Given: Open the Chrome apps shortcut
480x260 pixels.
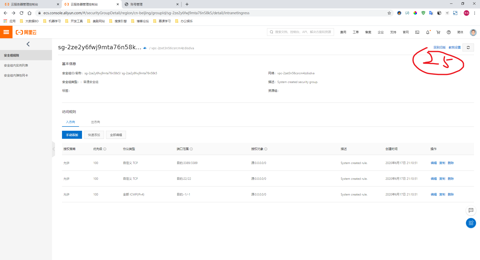Looking at the screenshot, I should pos(9,21).
